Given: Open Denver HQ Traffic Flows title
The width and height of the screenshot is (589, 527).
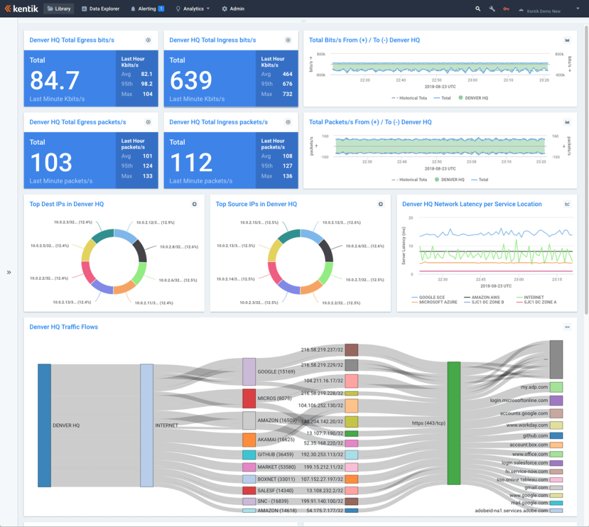Looking at the screenshot, I should (x=63, y=327).
